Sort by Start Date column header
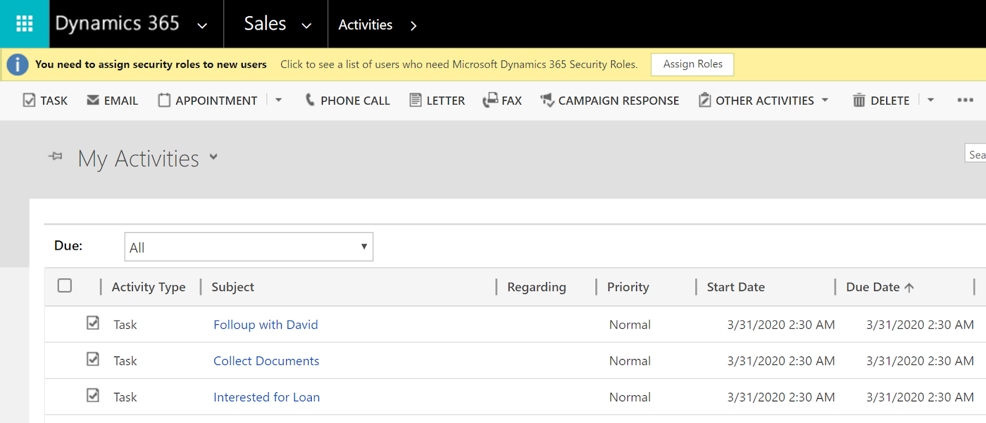This screenshot has height=423, width=986. [x=736, y=287]
